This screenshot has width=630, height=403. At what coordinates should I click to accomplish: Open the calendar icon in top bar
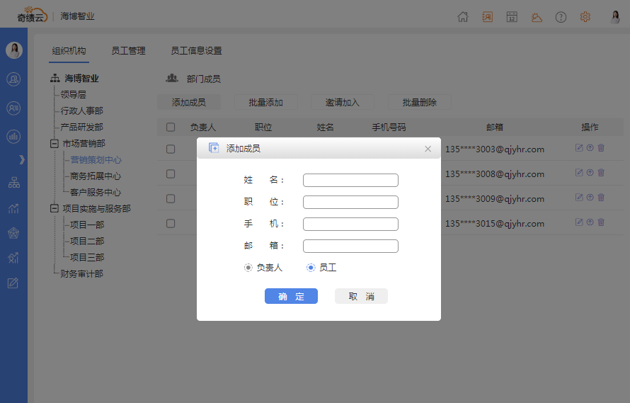pos(512,17)
